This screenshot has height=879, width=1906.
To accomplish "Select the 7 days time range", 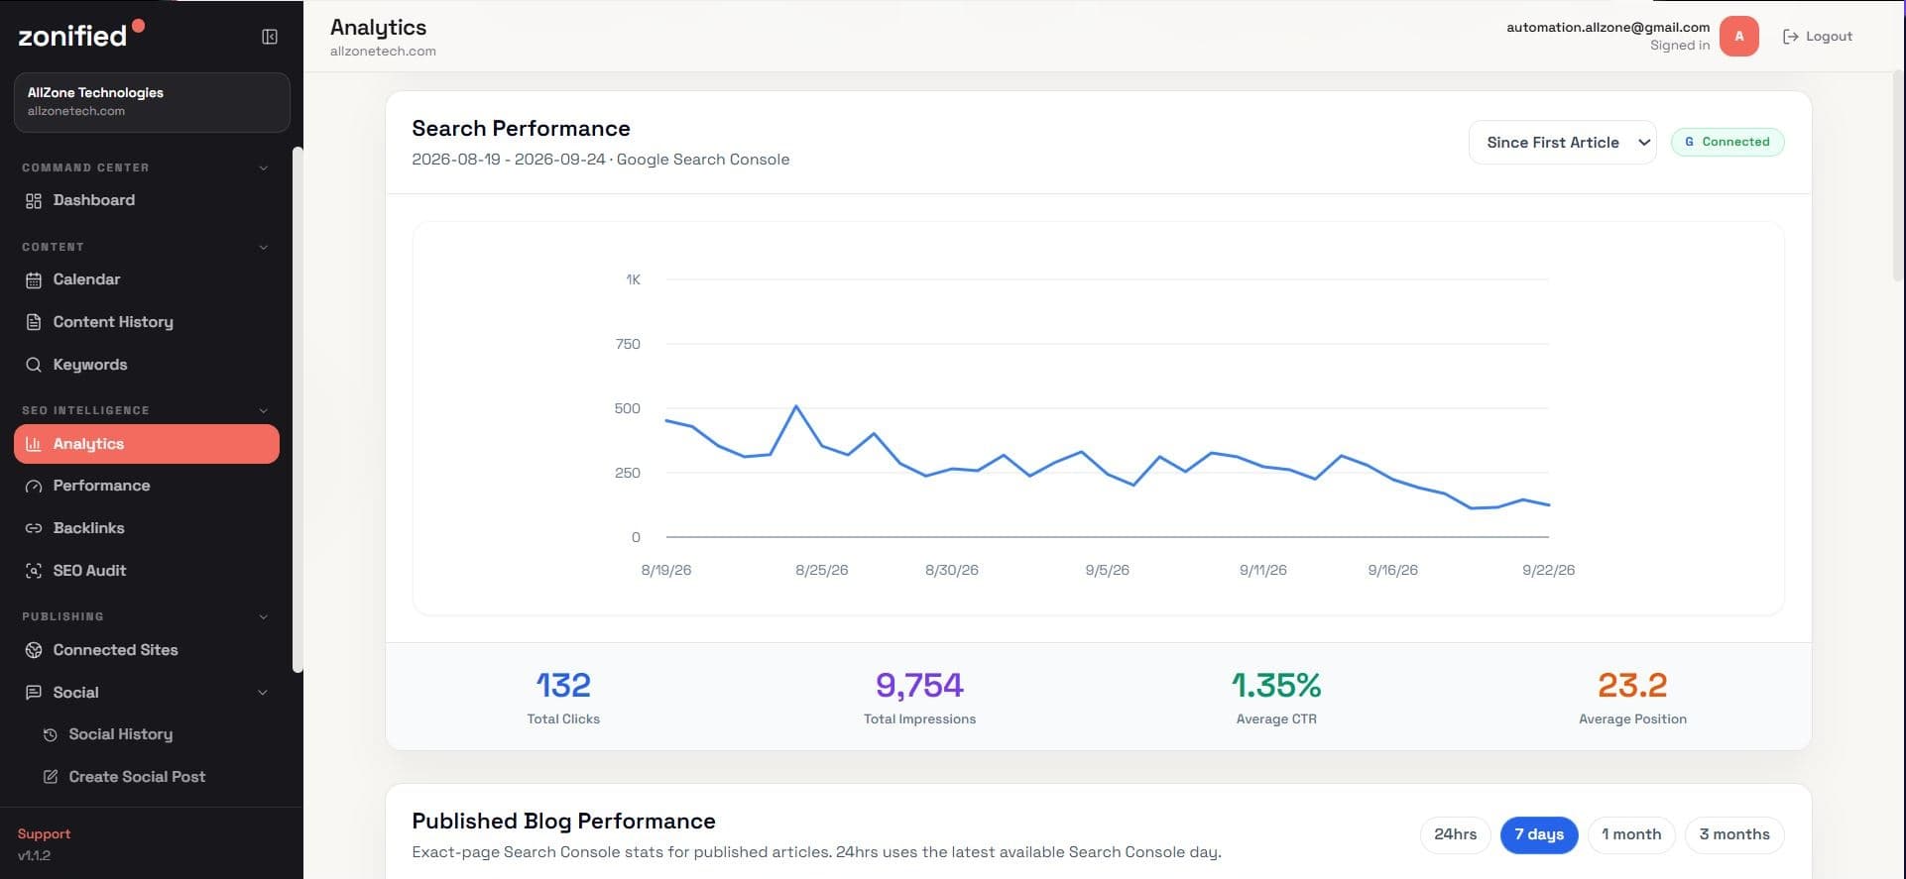I will pos(1539,834).
